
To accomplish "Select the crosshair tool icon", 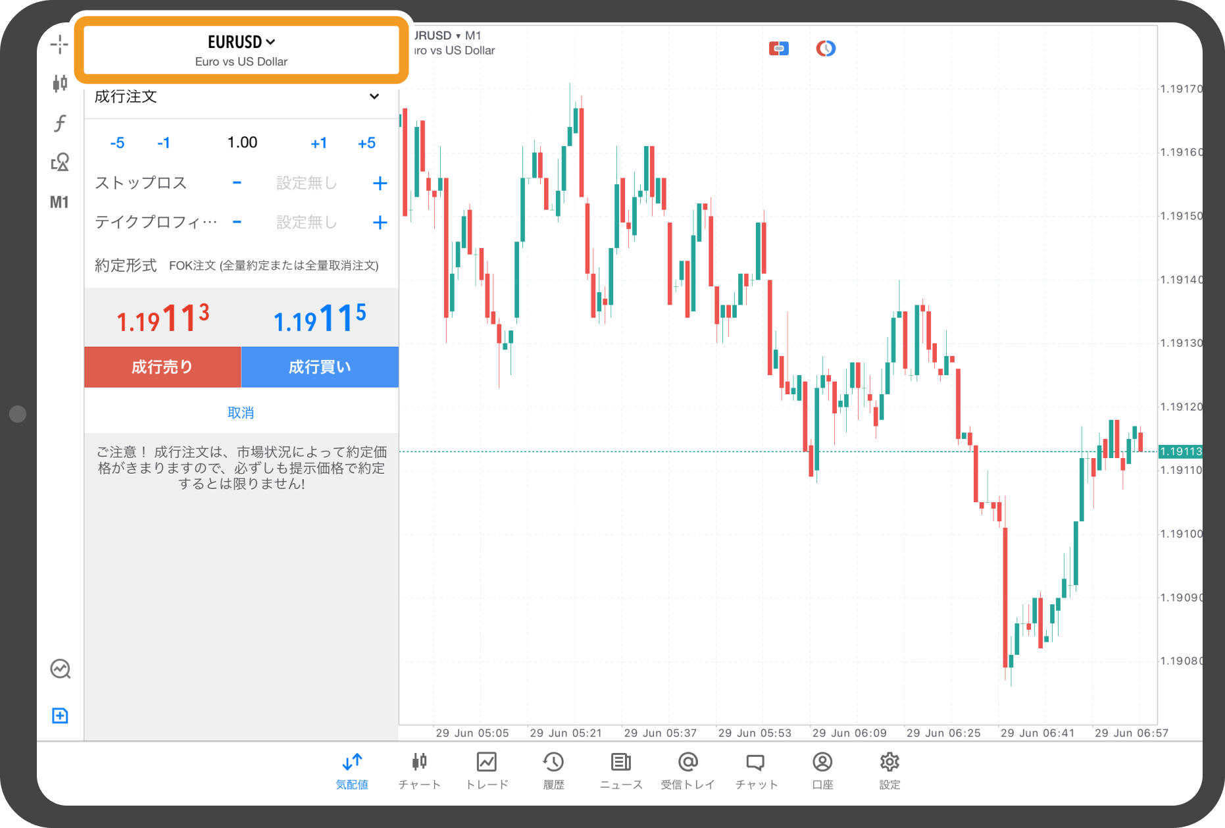I will (59, 45).
